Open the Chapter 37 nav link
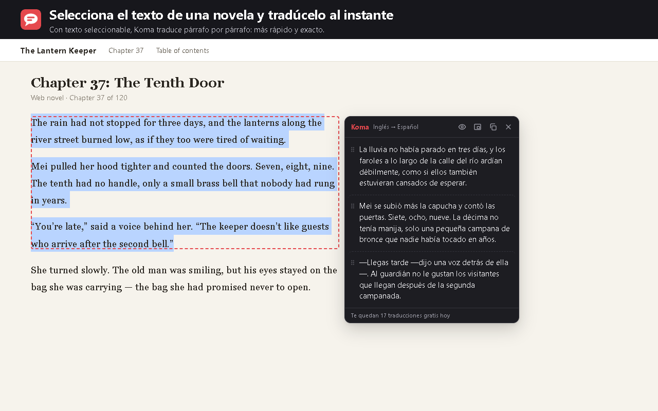Image resolution: width=658 pixels, height=411 pixels. 126,50
